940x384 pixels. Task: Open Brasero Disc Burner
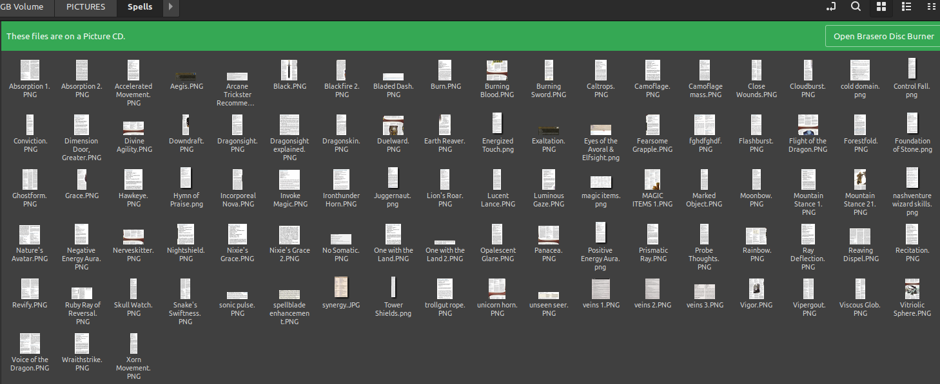tap(883, 37)
